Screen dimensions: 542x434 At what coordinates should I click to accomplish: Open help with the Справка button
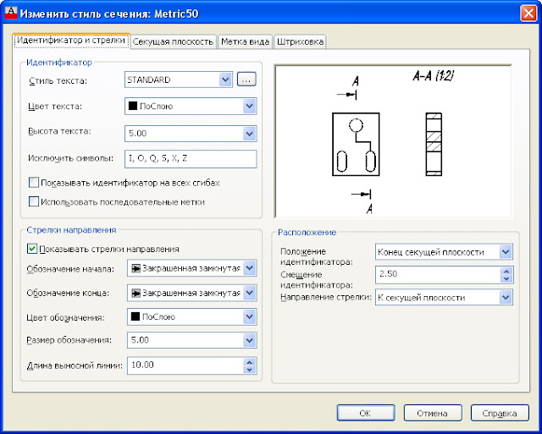pyautogui.click(x=500, y=413)
